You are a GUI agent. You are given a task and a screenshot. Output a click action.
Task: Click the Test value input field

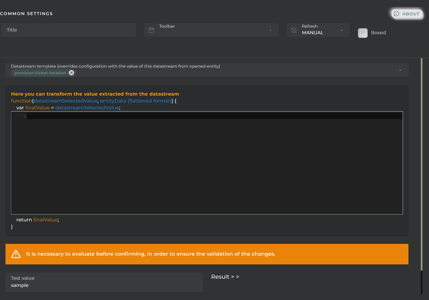(104, 282)
